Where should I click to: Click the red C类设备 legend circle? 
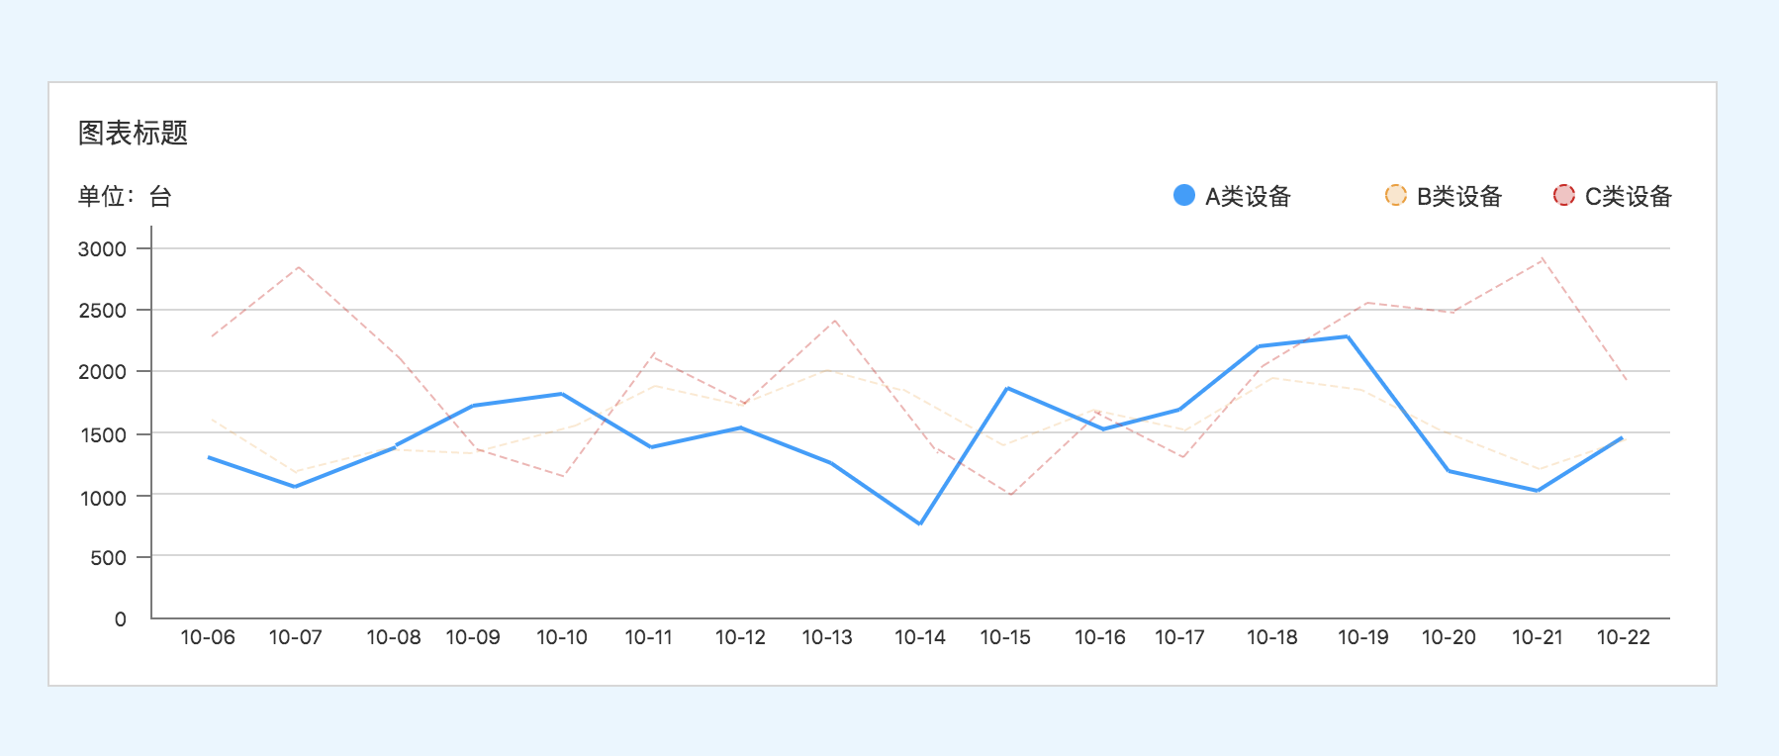tap(1563, 195)
